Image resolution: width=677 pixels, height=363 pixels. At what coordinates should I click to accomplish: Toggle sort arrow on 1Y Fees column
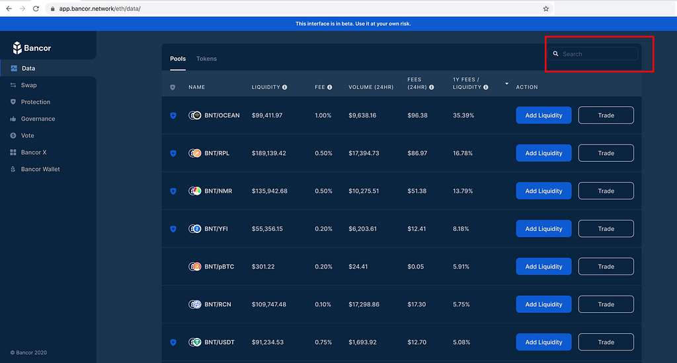coord(506,84)
